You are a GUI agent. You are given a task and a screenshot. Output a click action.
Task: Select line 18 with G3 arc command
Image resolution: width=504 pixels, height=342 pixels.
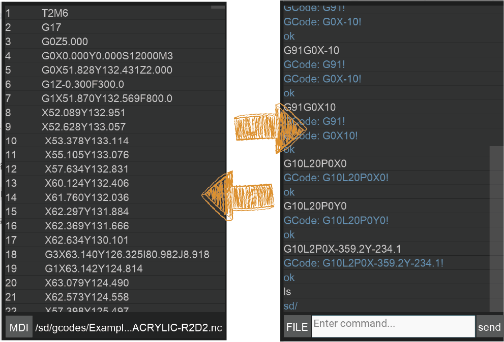pos(115,254)
